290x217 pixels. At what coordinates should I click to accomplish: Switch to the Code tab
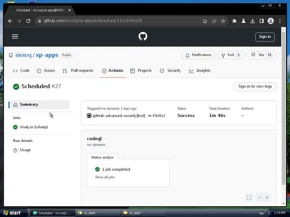pyautogui.click(x=21, y=71)
